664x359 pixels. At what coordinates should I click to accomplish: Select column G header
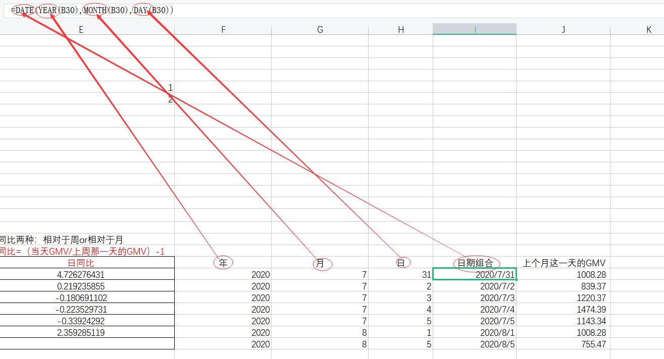320,30
